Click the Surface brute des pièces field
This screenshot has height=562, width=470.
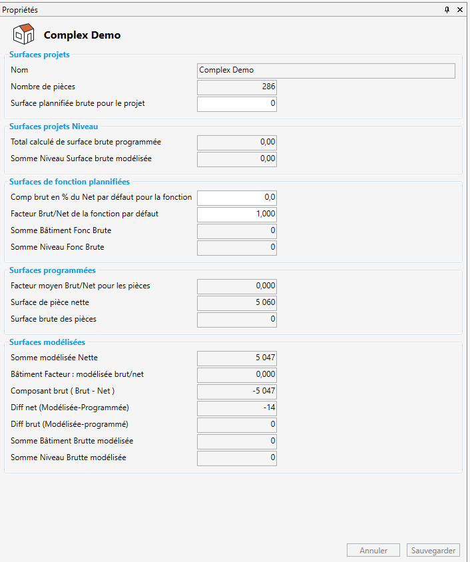coord(237,320)
